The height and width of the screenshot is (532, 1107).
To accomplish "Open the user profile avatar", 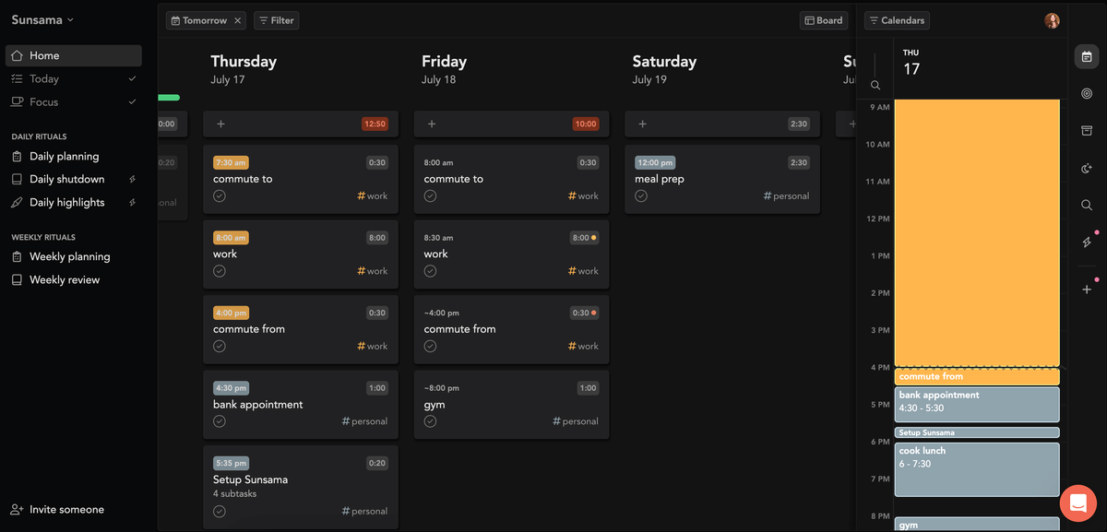I will point(1052,20).
